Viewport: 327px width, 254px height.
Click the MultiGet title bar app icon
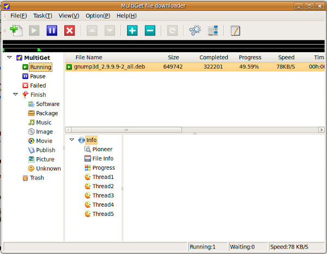coord(7,6)
